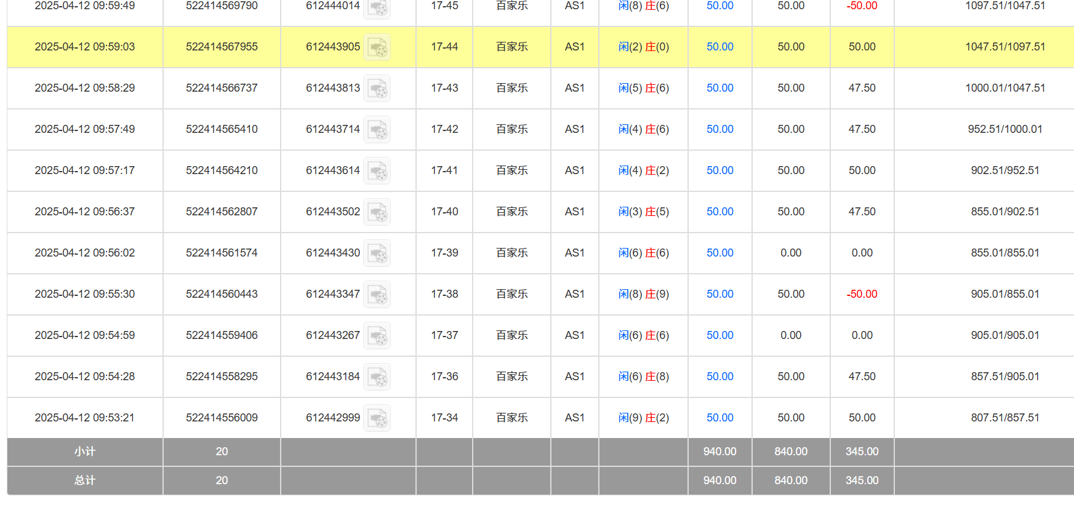View replay icon next to 612442999
This screenshot has height=510, width=1074.
tap(377, 418)
